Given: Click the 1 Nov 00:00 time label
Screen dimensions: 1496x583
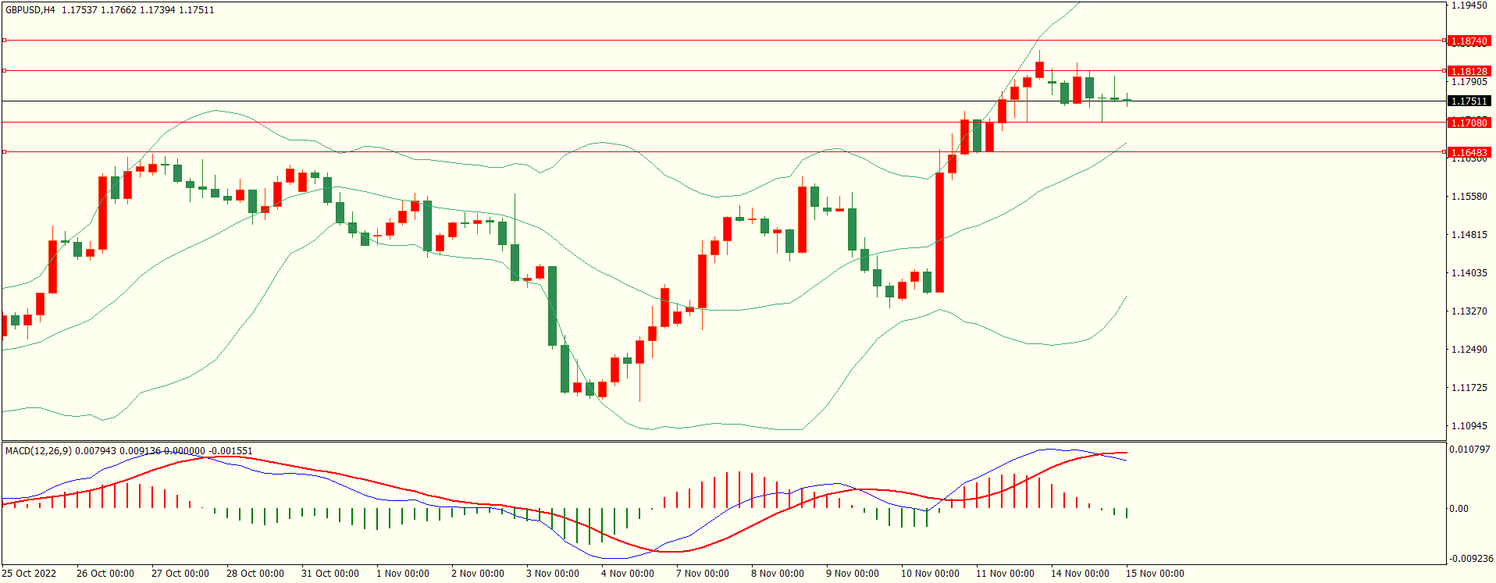Looking at the screenshot, I should [x=403, y=574].
